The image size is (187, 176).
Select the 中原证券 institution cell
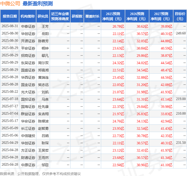click(x=28, y=165)
